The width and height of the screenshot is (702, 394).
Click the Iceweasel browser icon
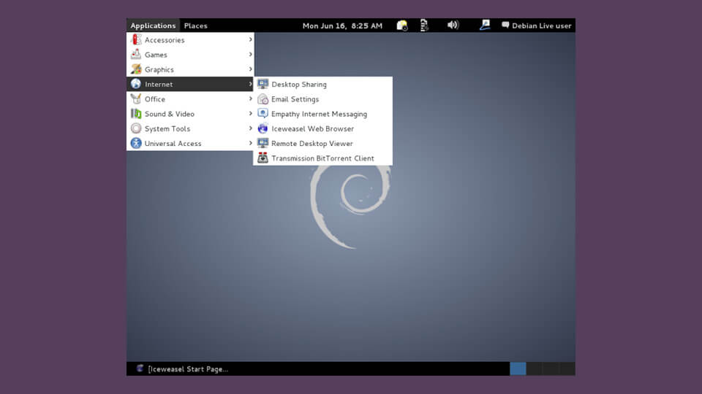click(263, 128)
